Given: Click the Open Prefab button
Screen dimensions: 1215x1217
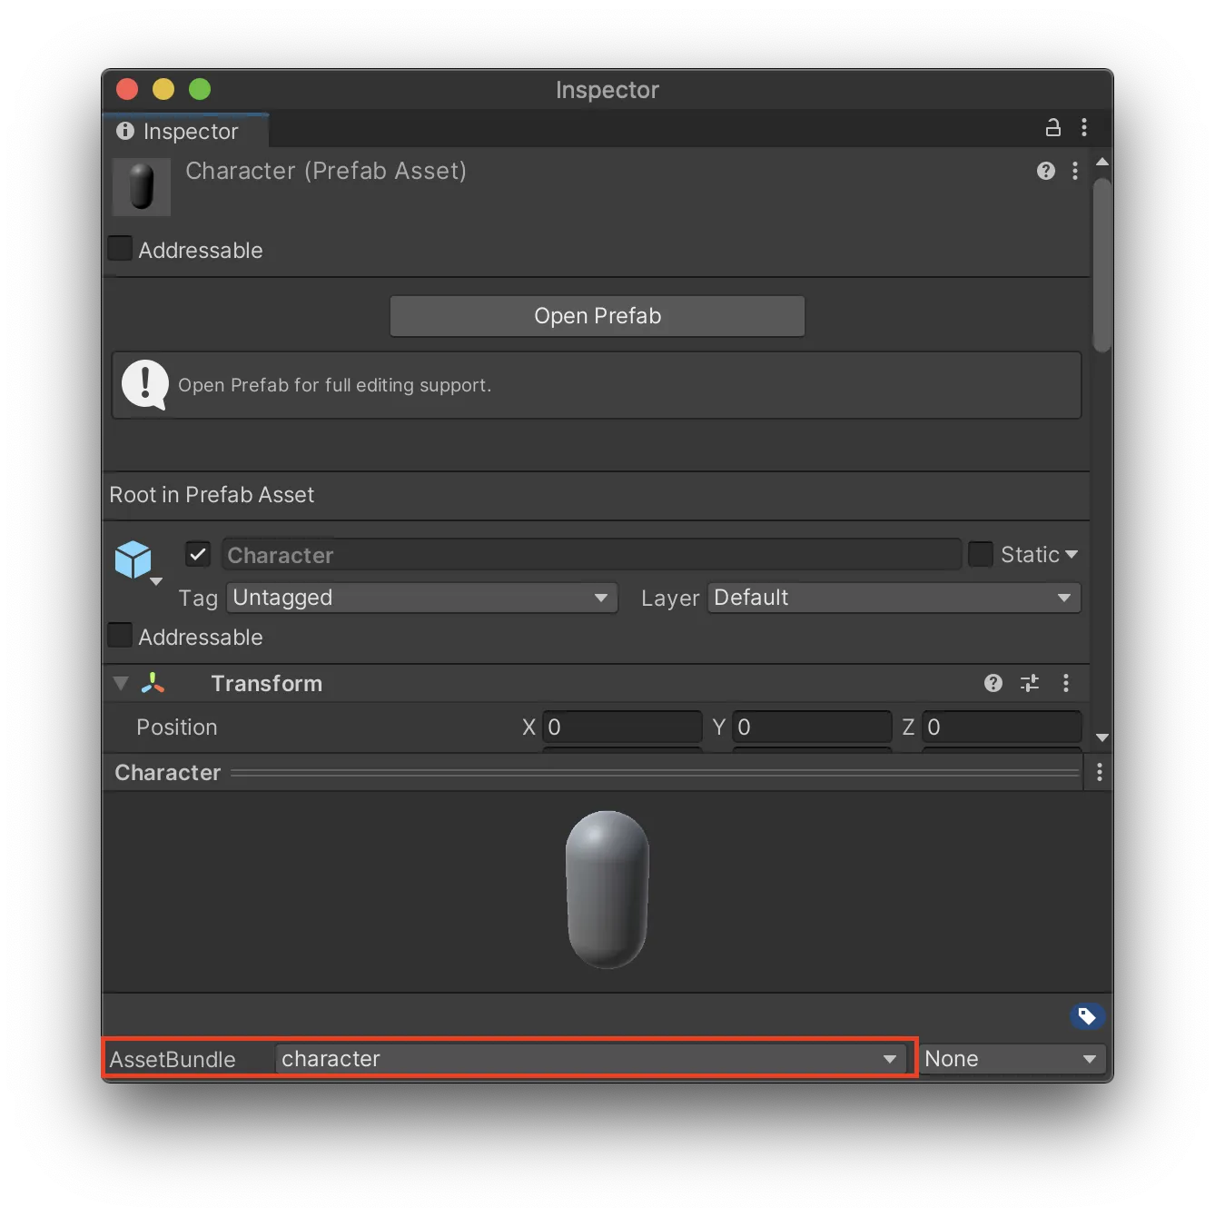Looking at the screenshot, I should click(597, 316).
